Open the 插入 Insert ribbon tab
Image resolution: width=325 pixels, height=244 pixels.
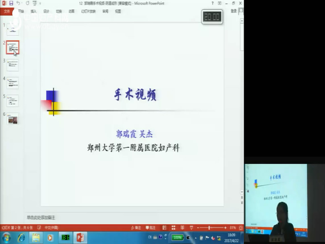(33, 11)
